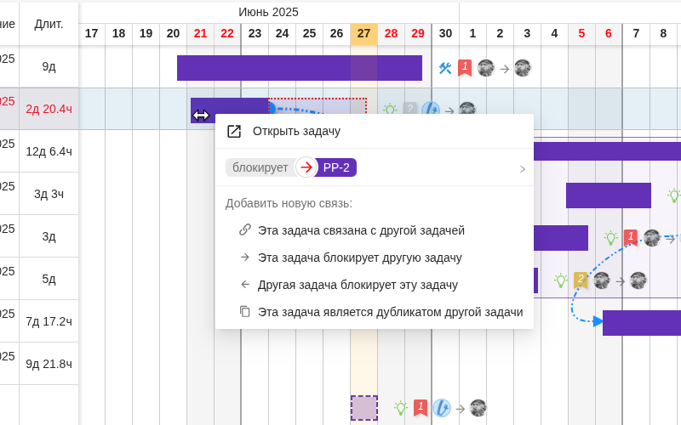This screenshot has width=681, height=425.
Task: Click the wrench tools icon in 9д row
Action: tap(445, 68)
